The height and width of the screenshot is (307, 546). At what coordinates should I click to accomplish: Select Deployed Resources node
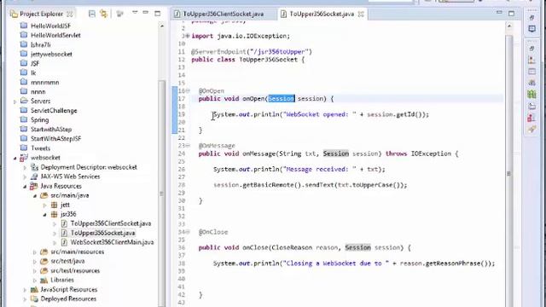click(68, 298)
